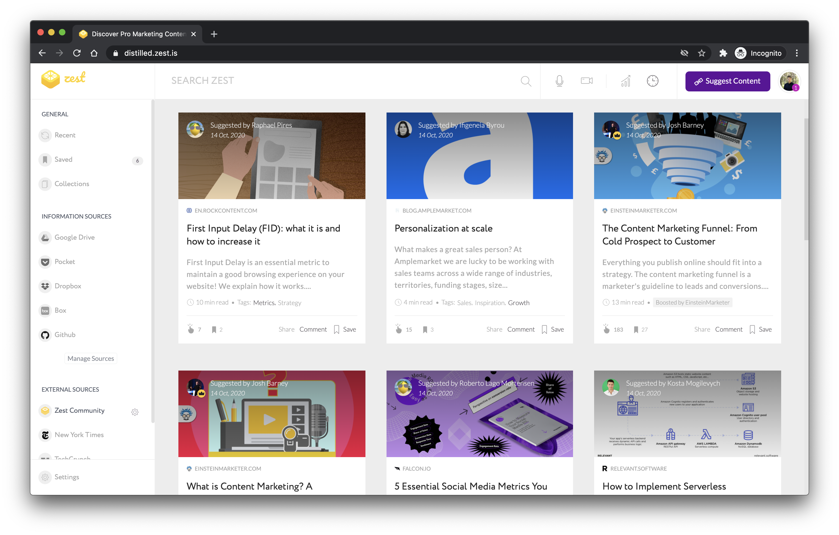Click the clock icon in the header
839x535 pixels.
click(652, 81)
